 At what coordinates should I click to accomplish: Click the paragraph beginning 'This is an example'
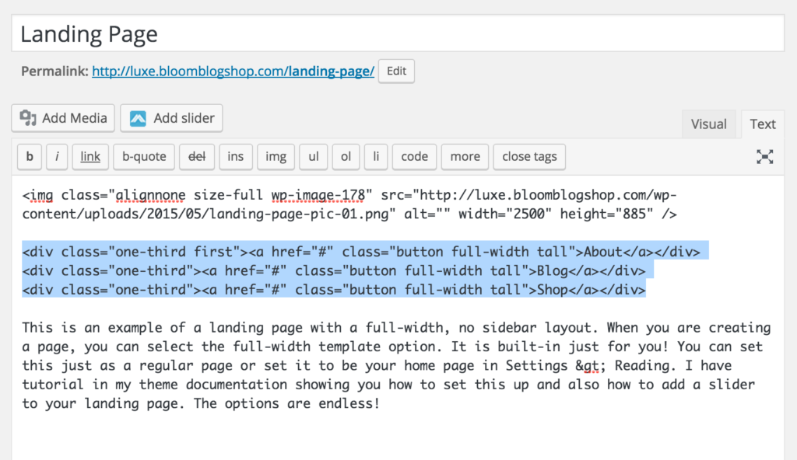click(x=396, y=365)
